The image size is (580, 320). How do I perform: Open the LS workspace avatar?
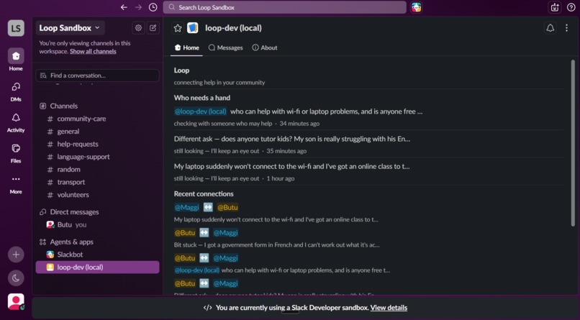(16, 29)
